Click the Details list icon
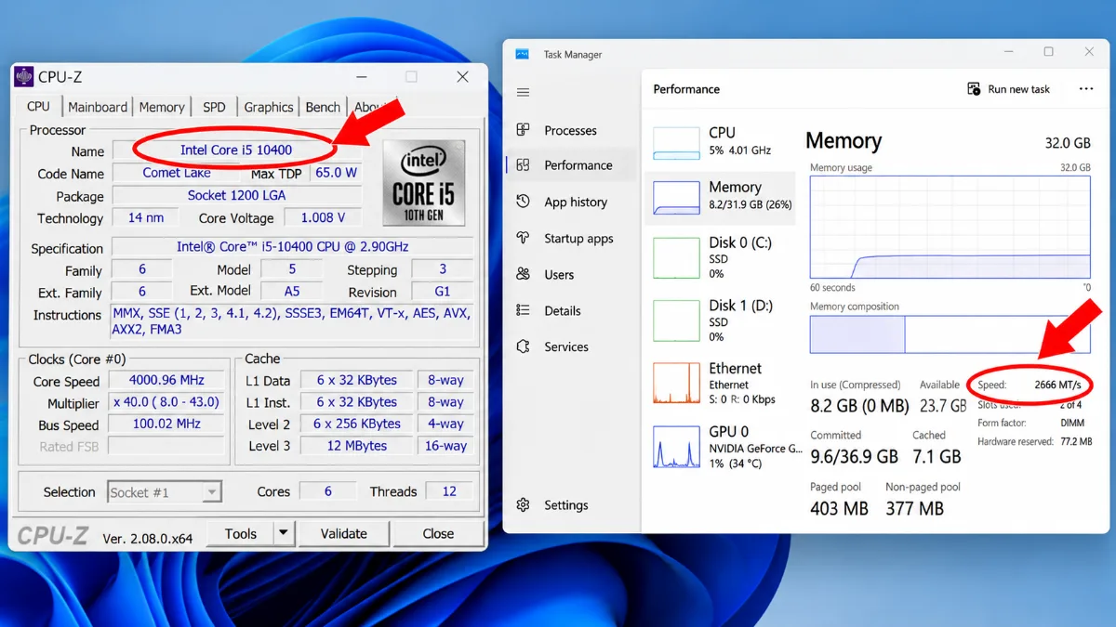Image resolution: width=1116 pixels, height=627 pixels. [523, 310]
